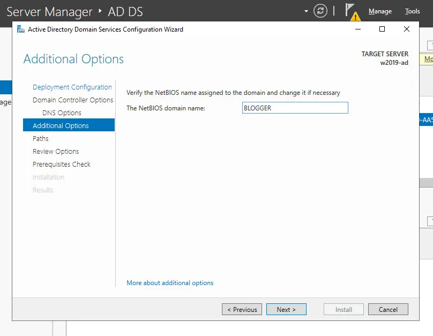This screenshot has width=433, height=336.
Task: Click the Server Manager refresh icon
Action: coord(320,11)
